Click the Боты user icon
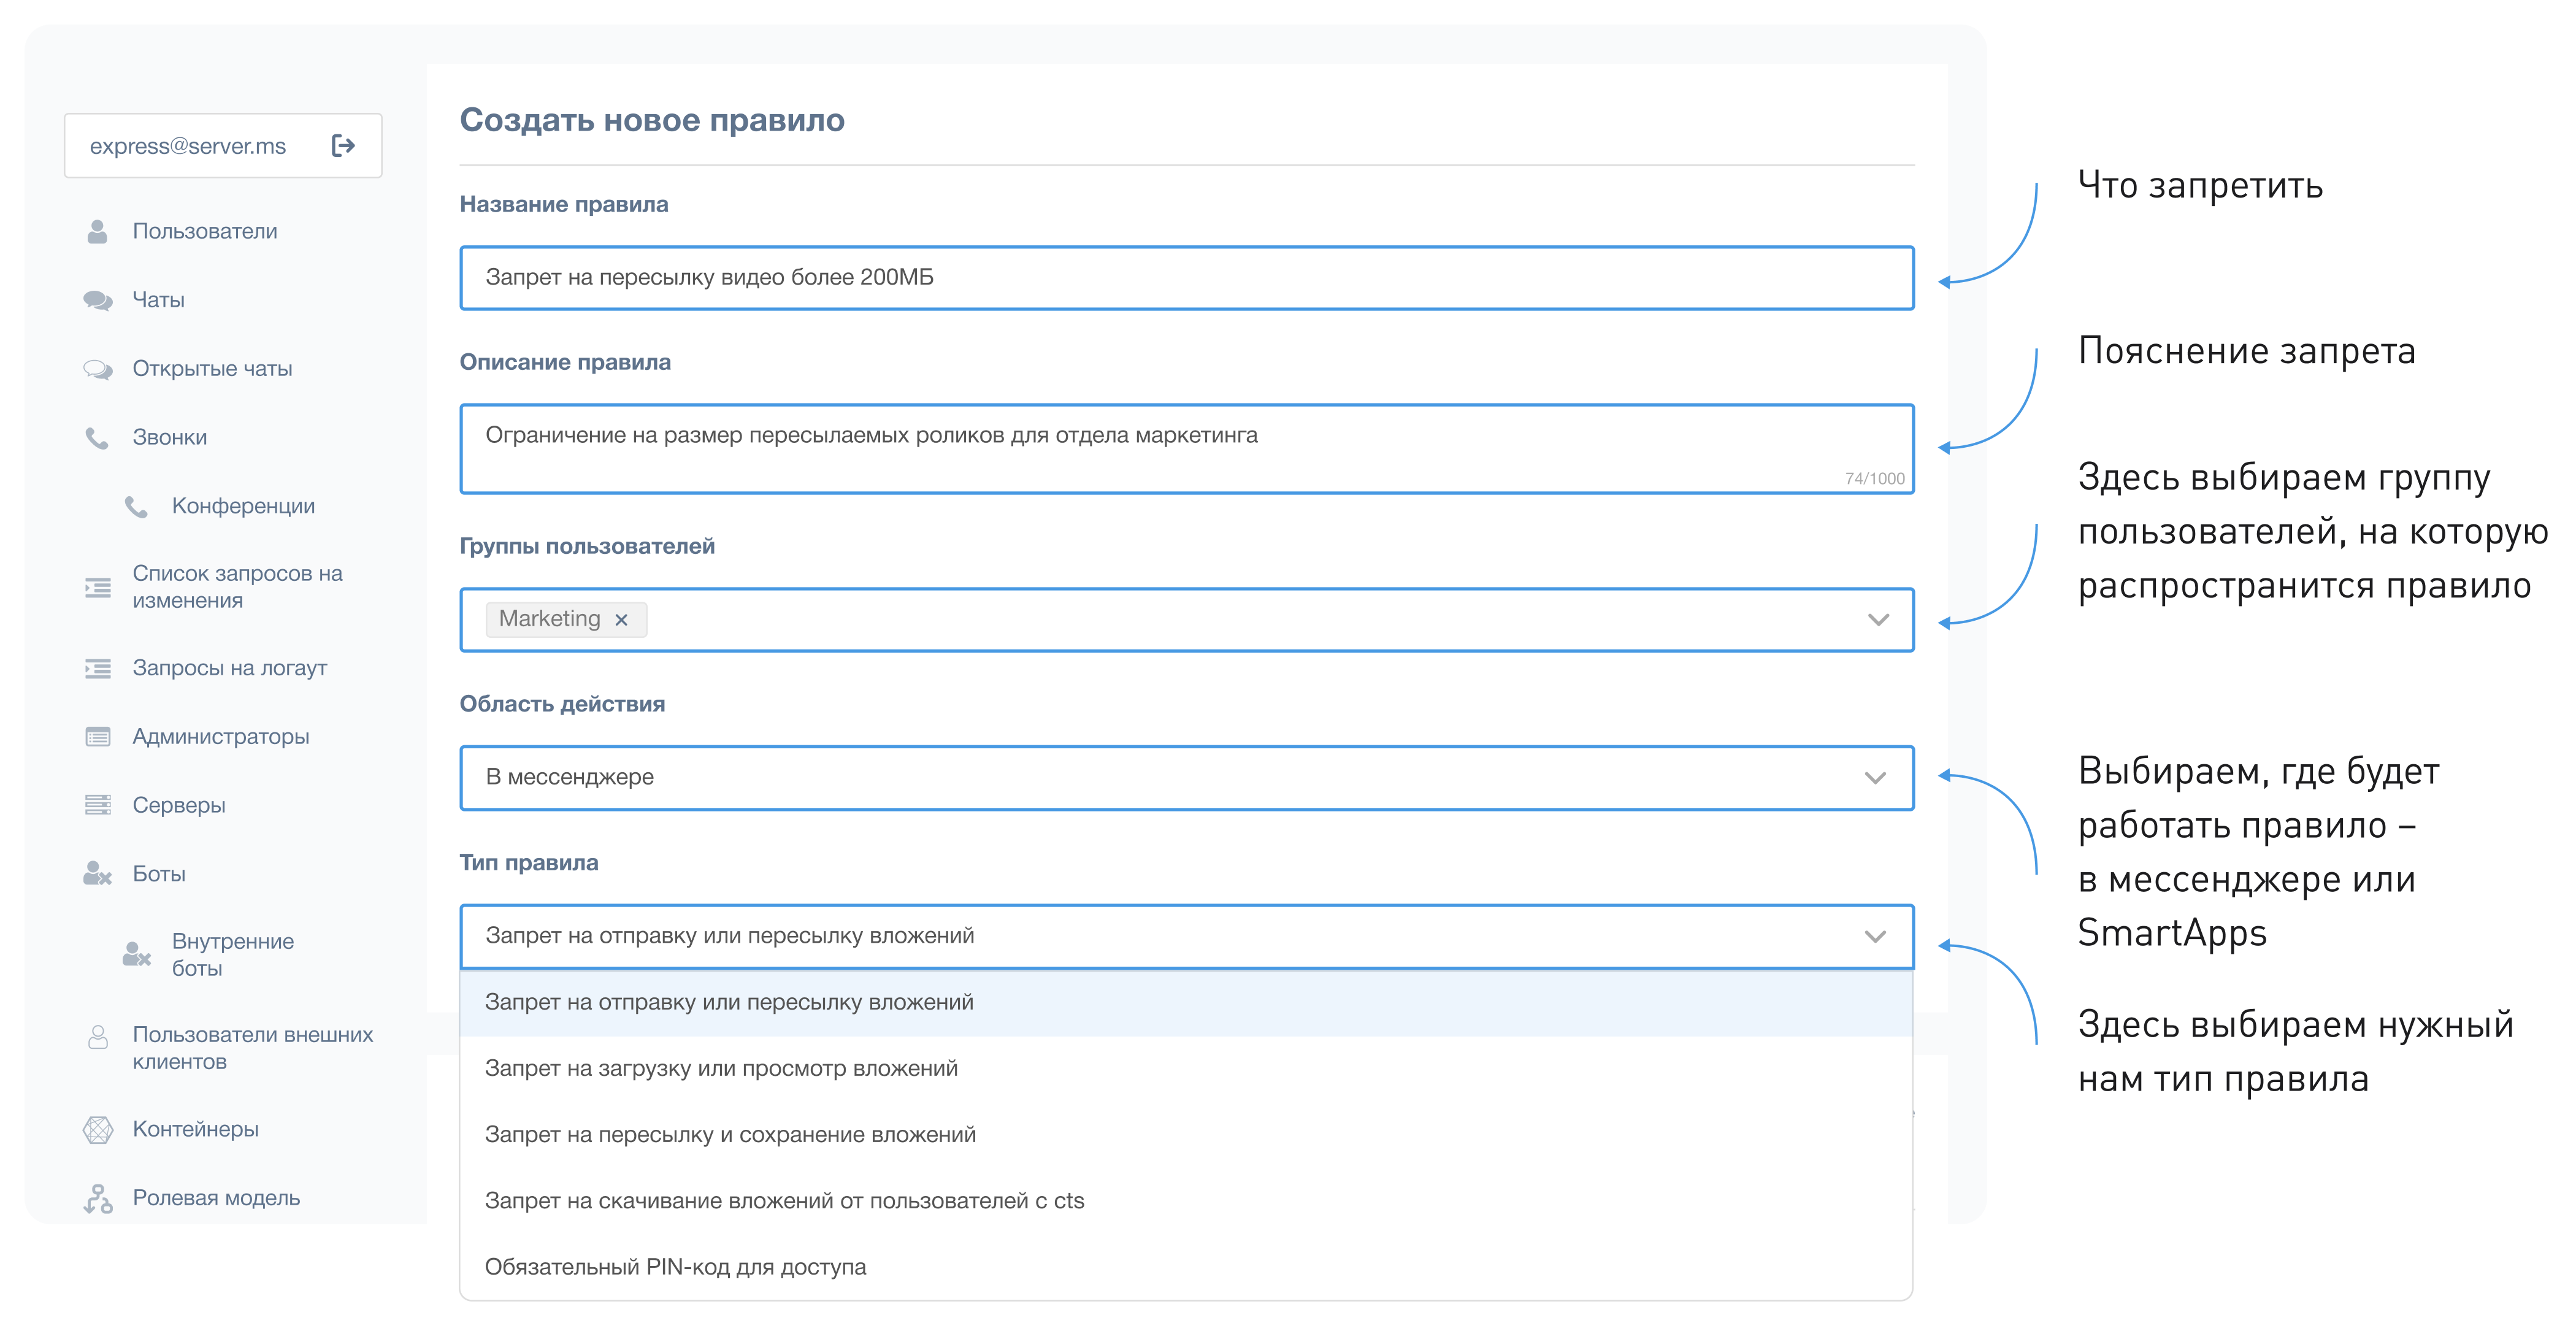The height and width of the screenshot is (1331, 2576). point(97,874)
